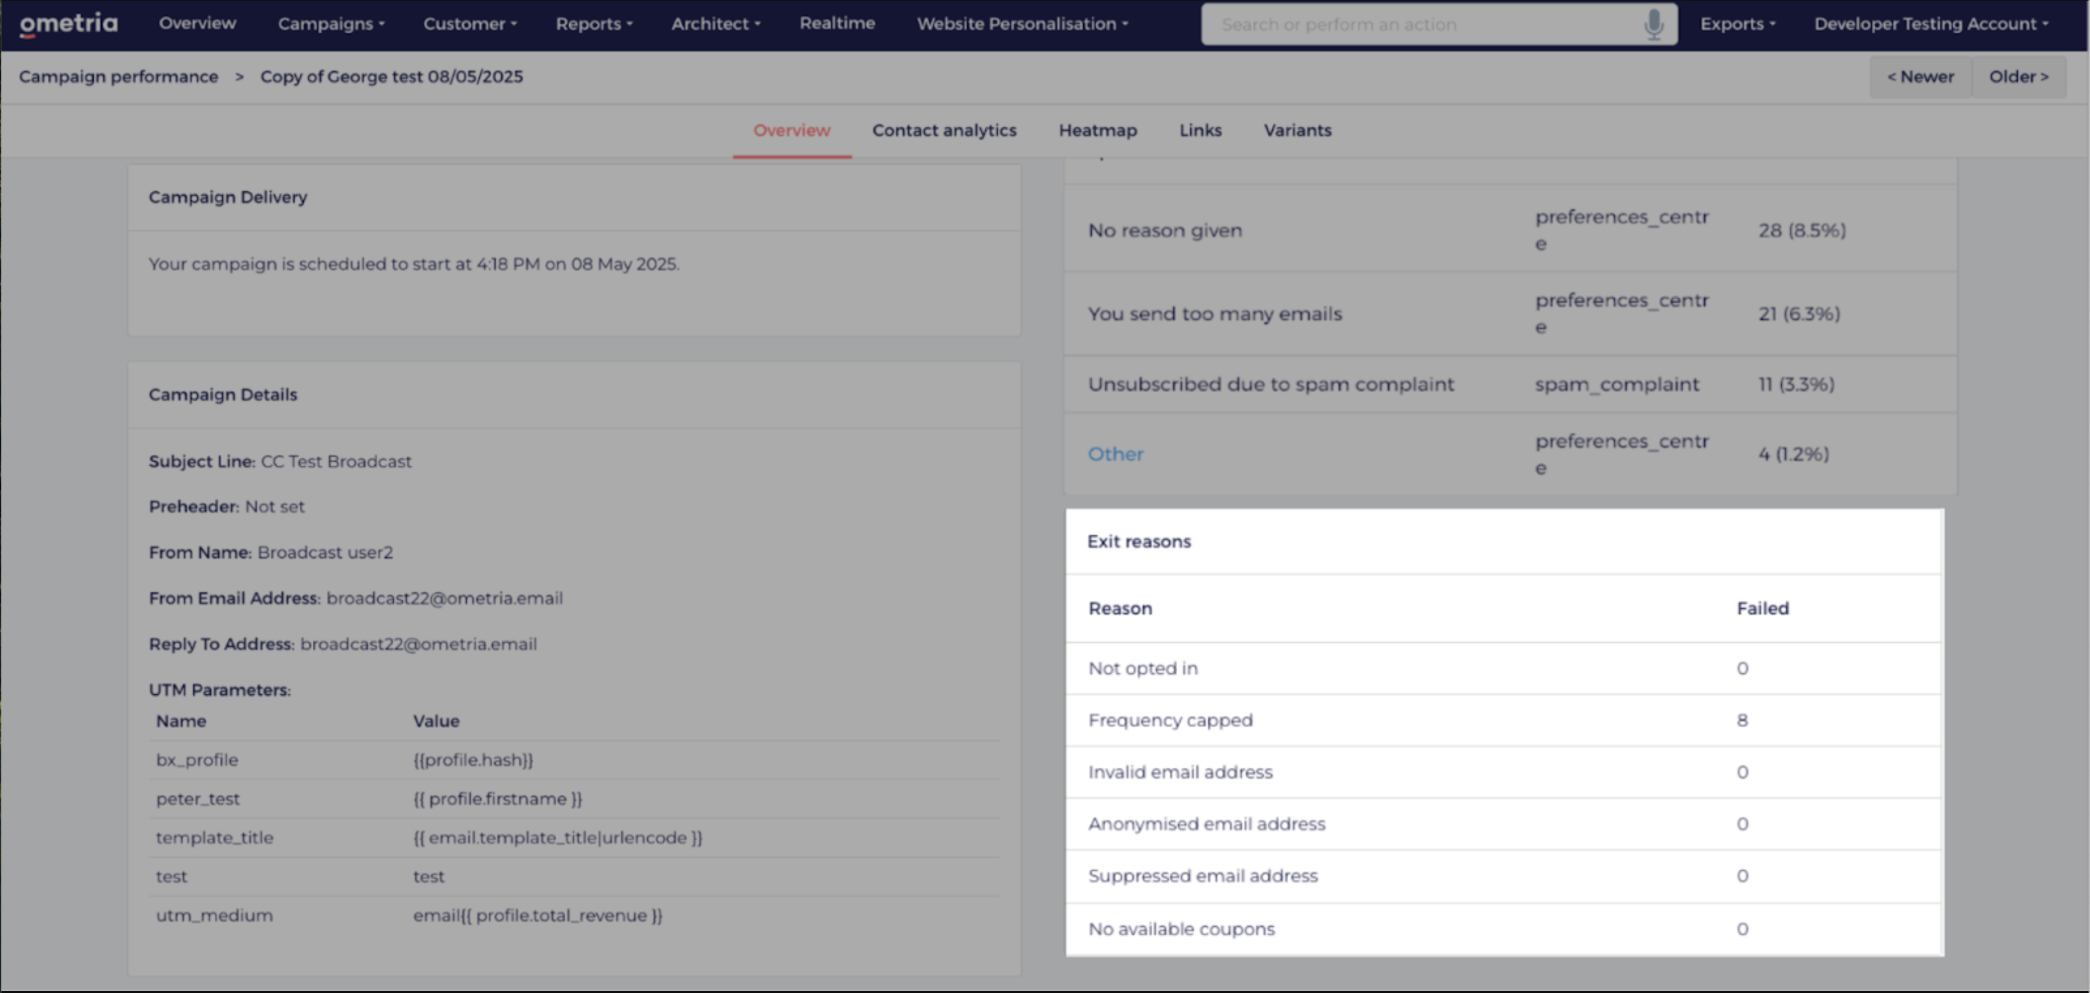Click the Ometria logo
The image size is (2090, 993).
(69, 24)
